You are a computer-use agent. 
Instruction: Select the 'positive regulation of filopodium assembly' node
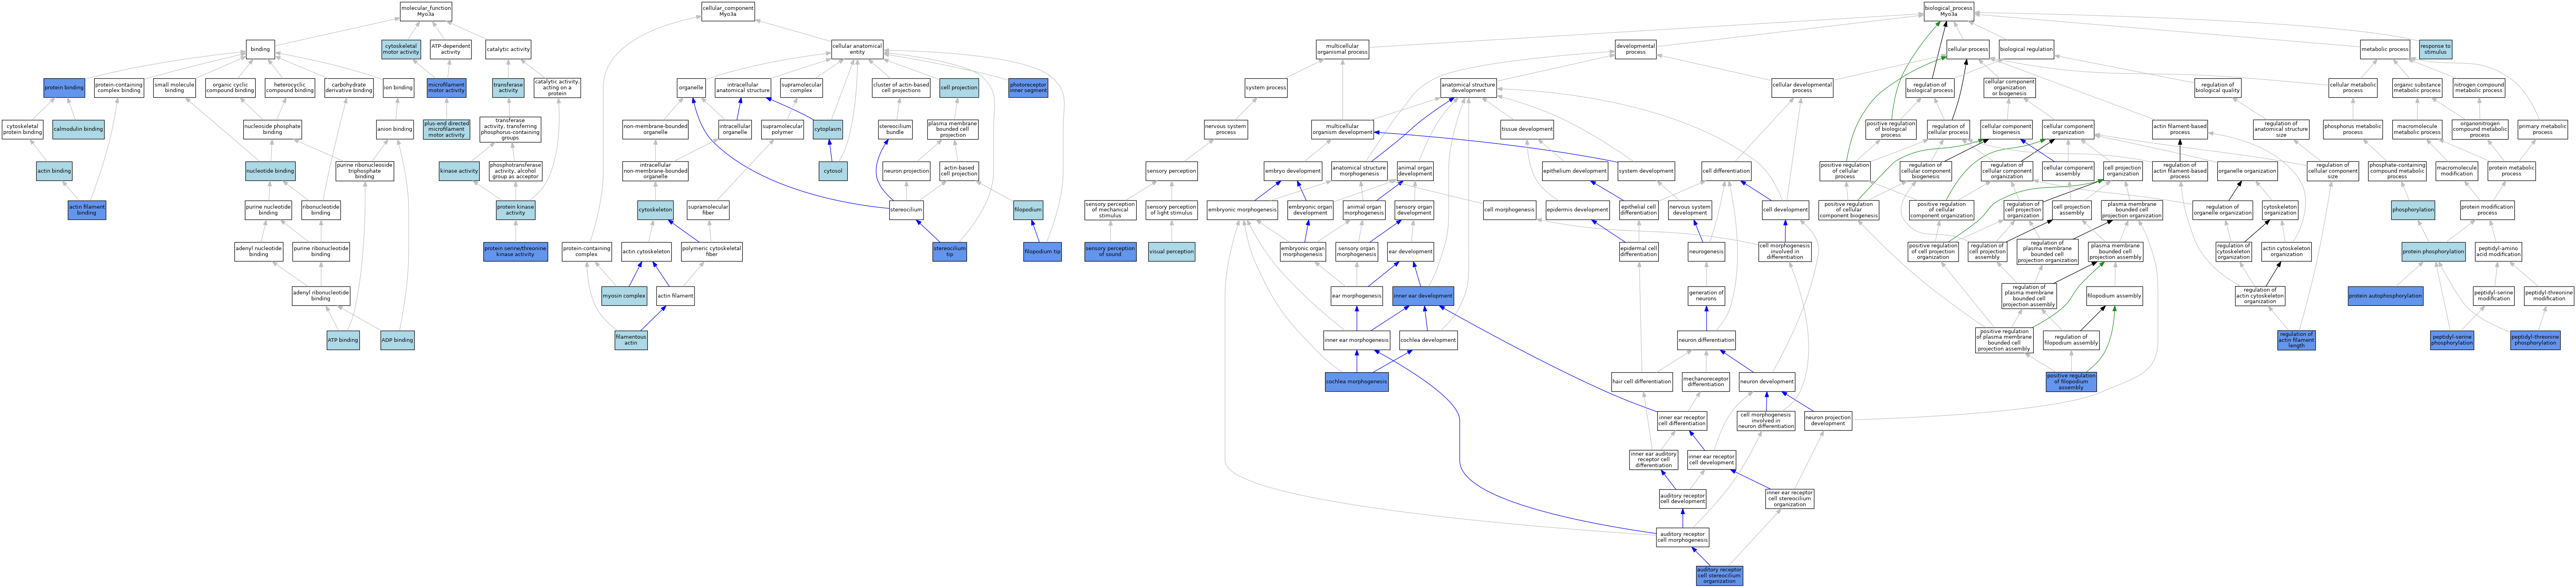tap(2071, 381)
